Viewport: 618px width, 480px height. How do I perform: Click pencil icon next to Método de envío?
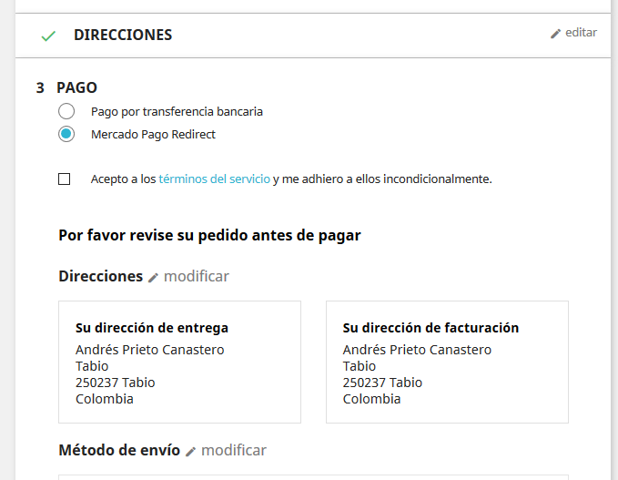click(190, 452)
